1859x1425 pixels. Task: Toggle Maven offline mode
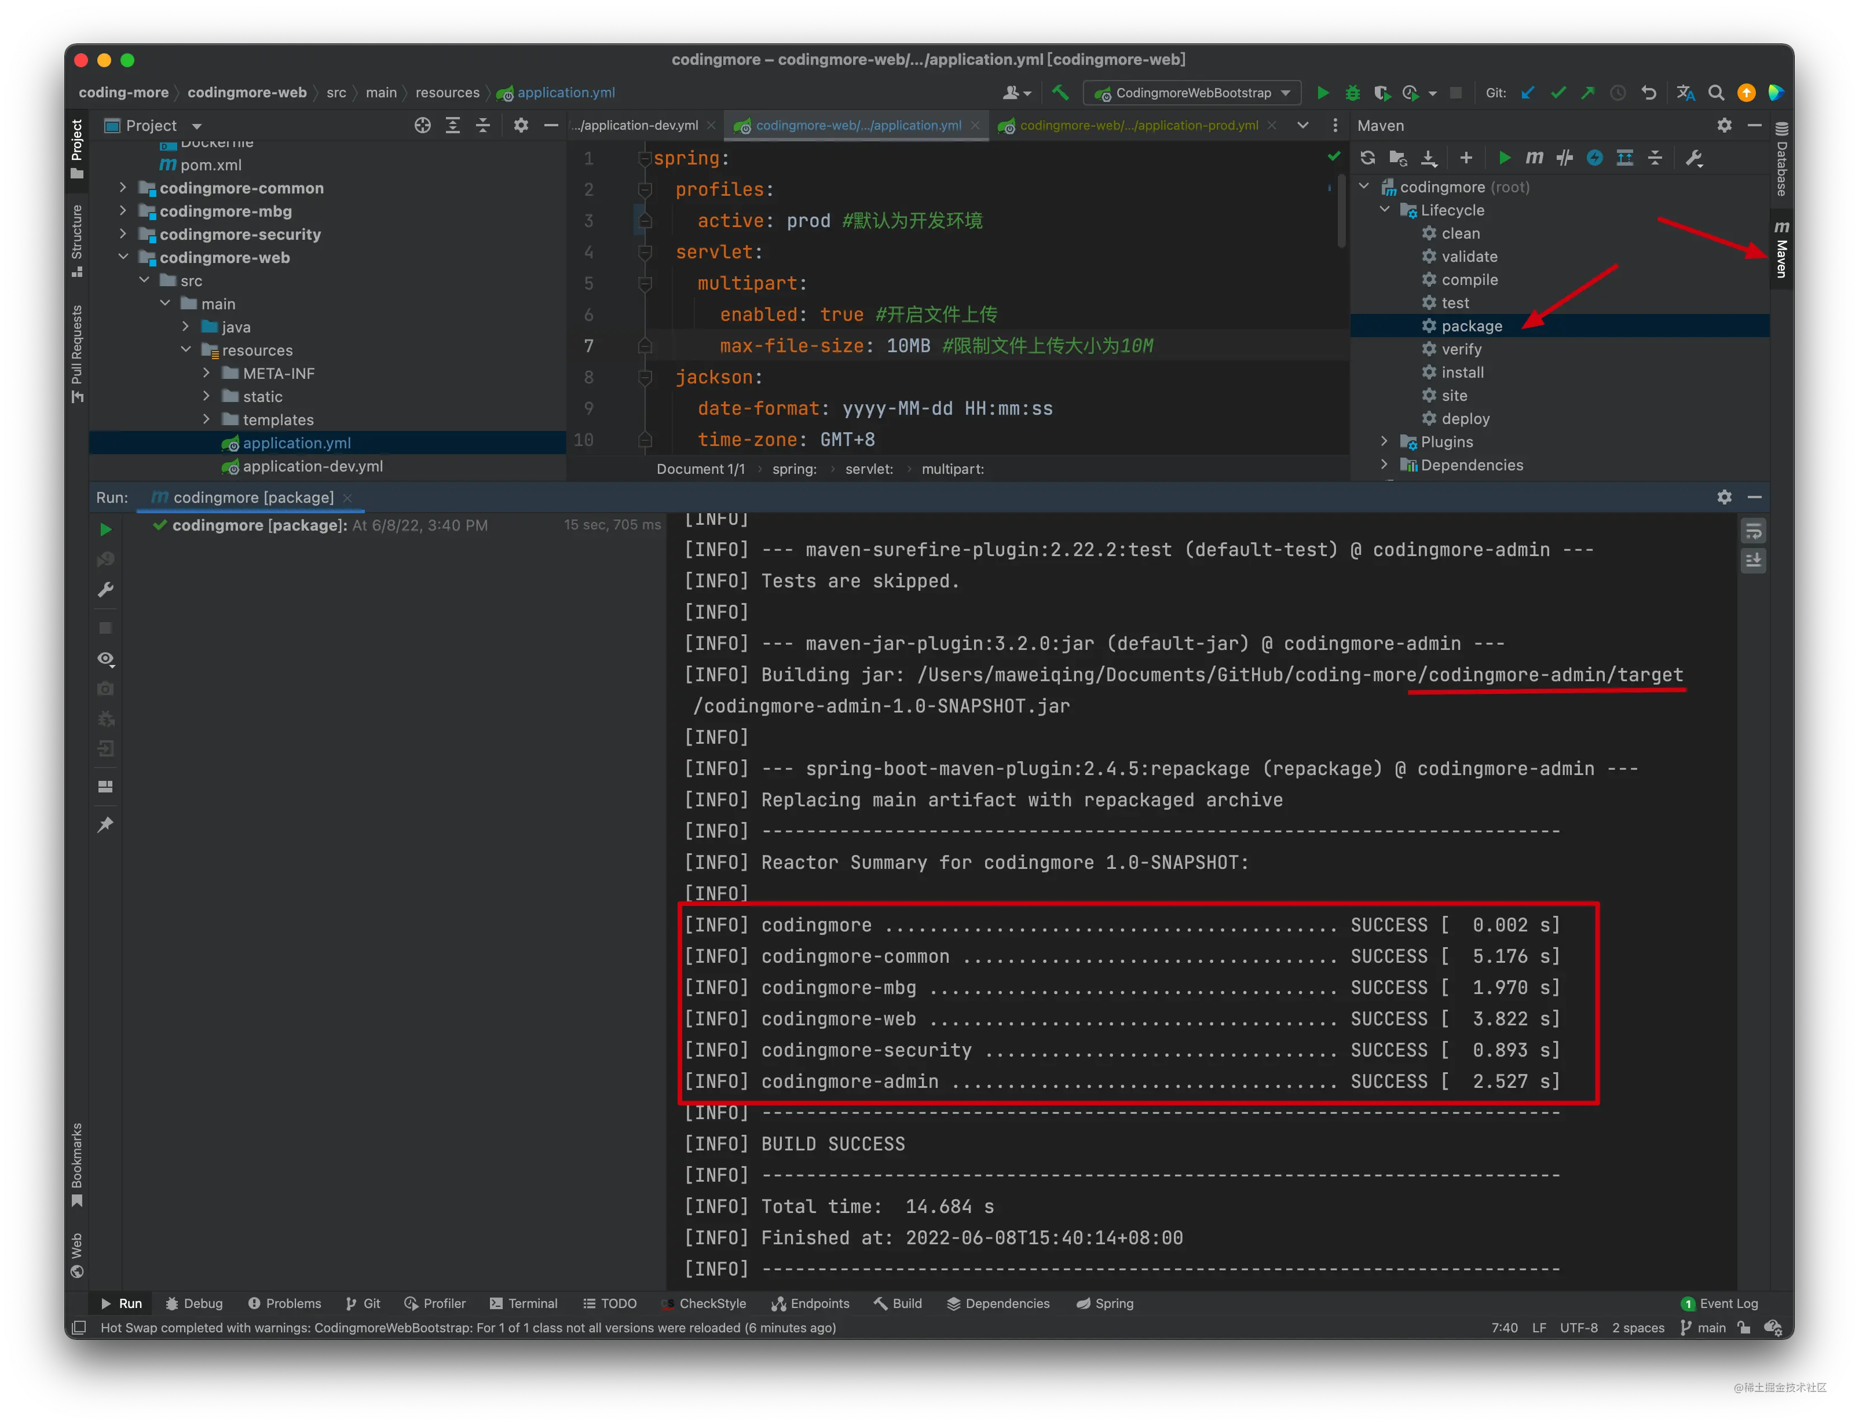click(1564, 158)
